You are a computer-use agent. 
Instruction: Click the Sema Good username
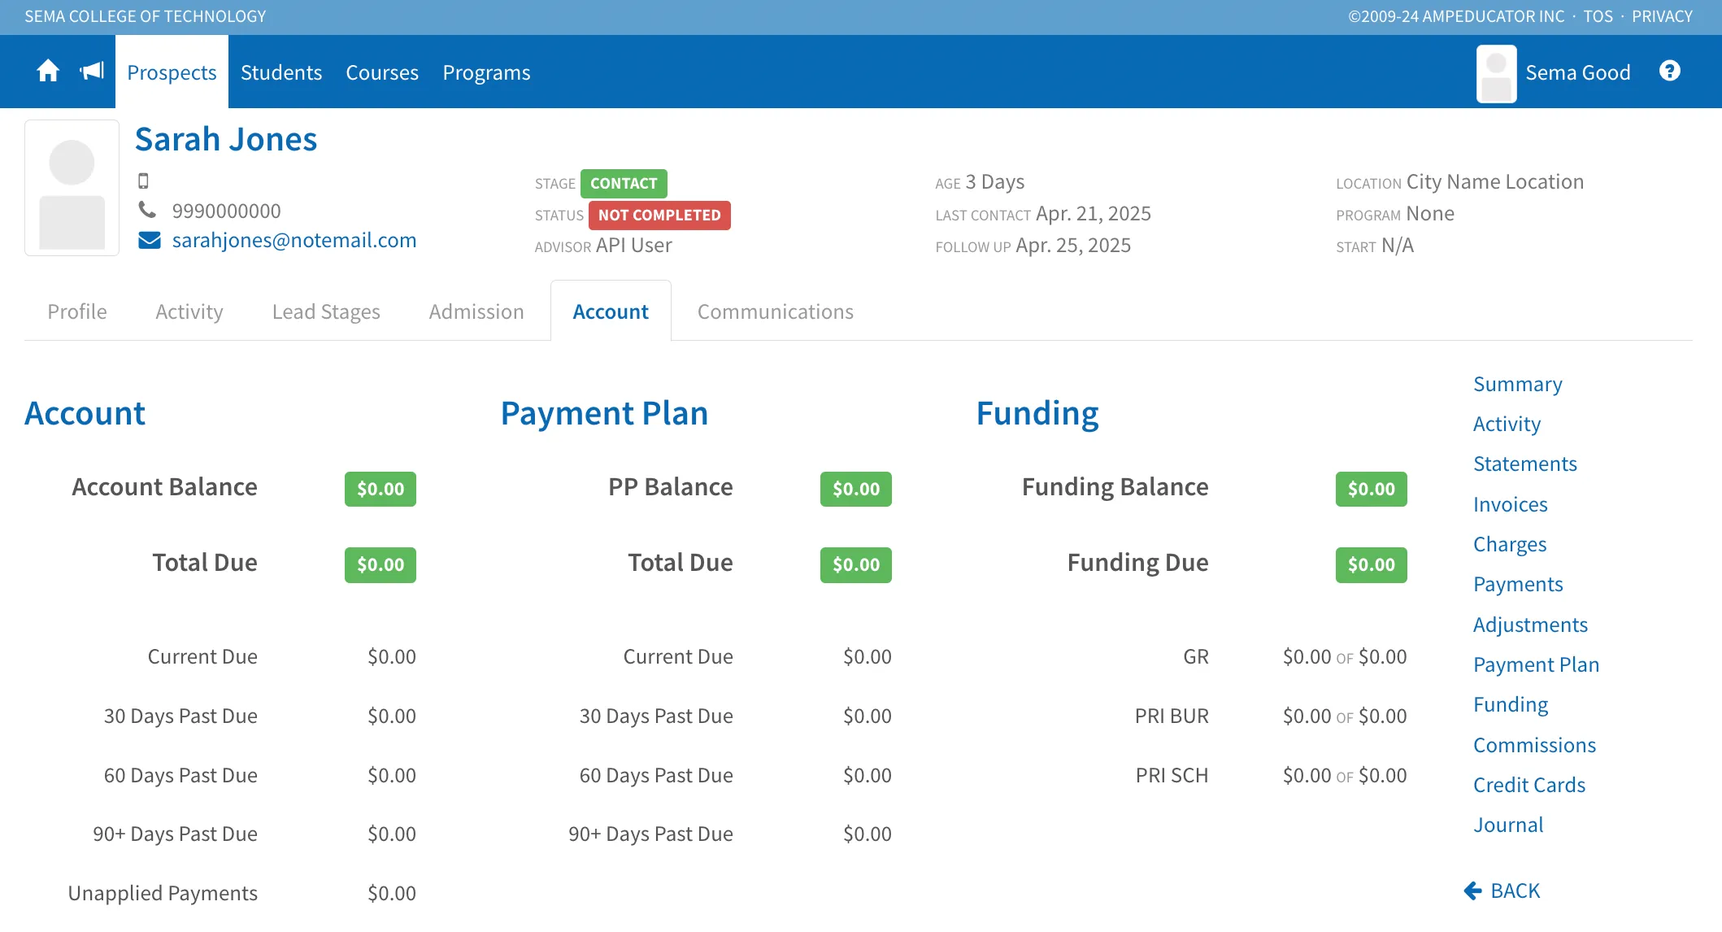1577,72
